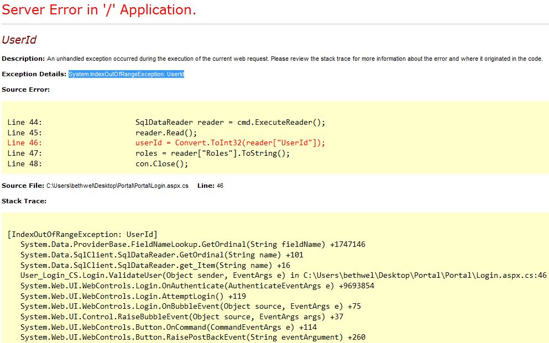Click the 'Line: 46' indicator
Viewport: 549px width, 343px height.
[210, 186]
